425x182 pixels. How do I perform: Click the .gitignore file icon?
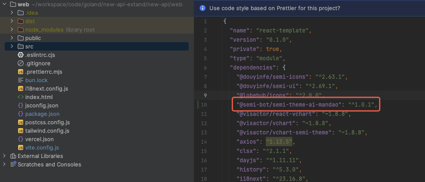coord(21,63)
